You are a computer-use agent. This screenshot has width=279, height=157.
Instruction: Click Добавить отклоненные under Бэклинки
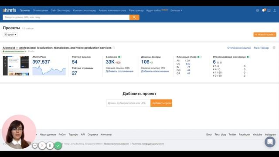tap(119, 71)
